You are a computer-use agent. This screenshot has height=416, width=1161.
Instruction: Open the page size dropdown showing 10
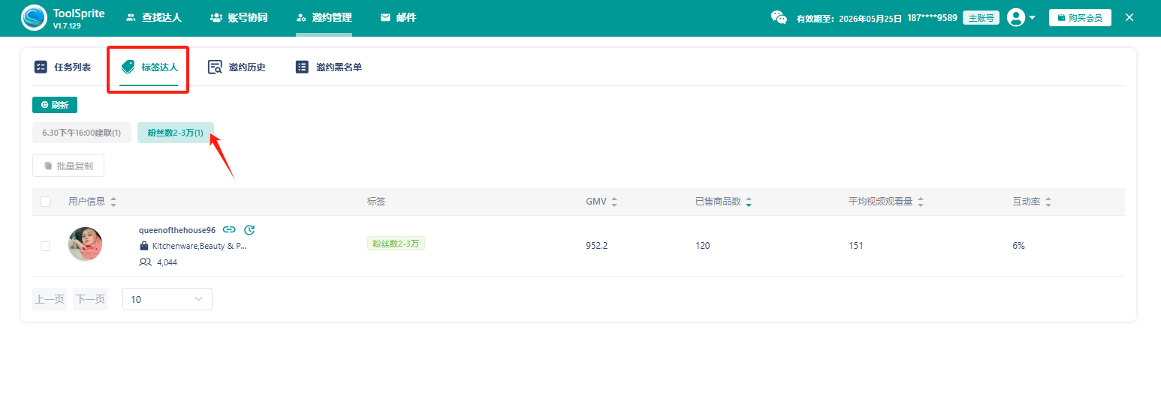coord(167,299)
